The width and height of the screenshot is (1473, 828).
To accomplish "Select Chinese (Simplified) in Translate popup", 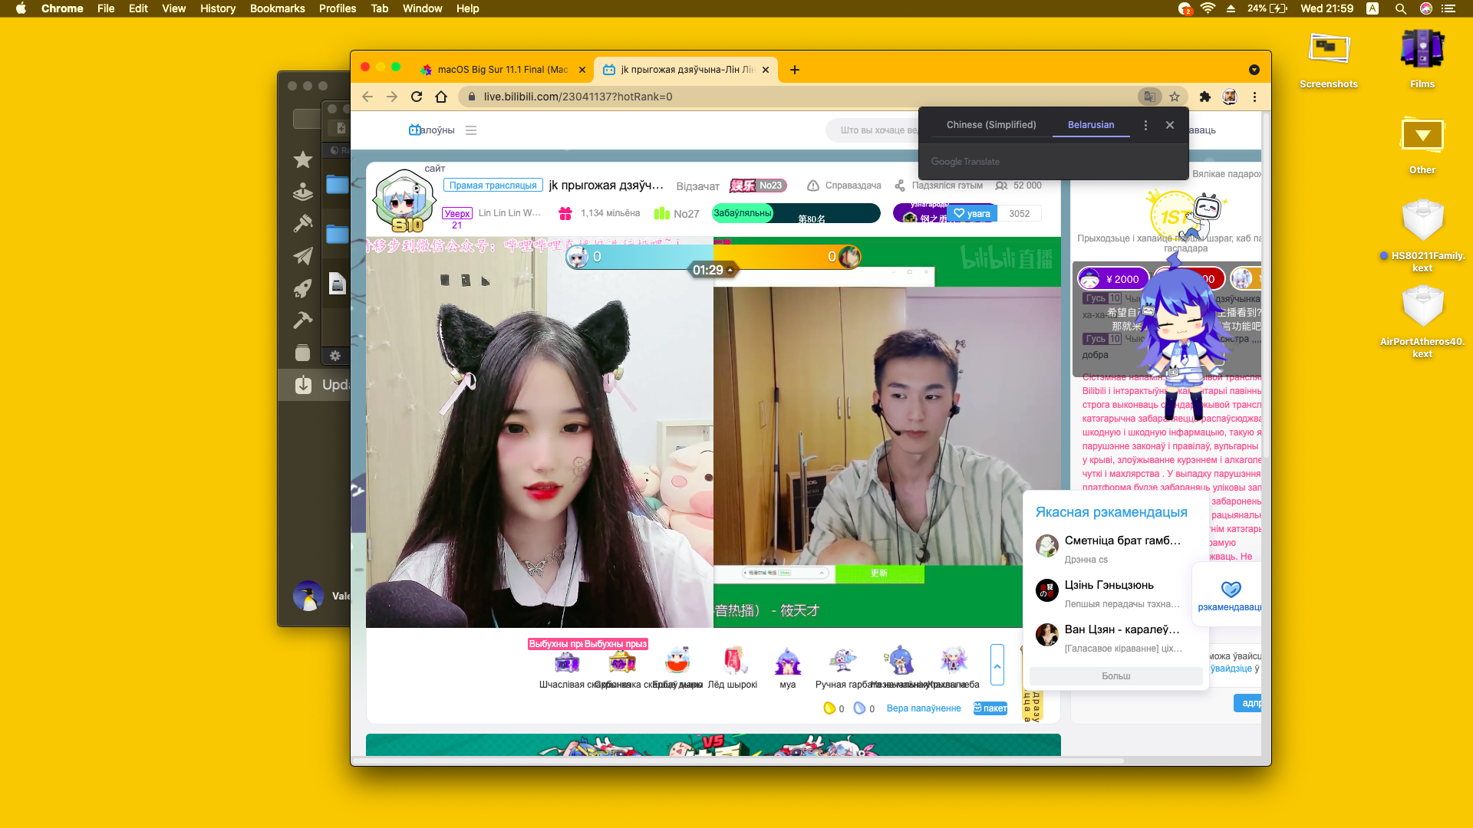I will coord(991,125).
